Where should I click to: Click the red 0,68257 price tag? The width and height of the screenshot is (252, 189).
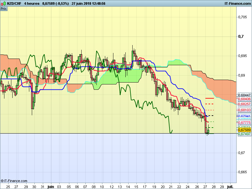244,104
